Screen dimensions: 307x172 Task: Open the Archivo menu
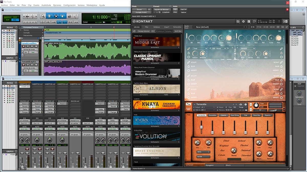[4, 5]
